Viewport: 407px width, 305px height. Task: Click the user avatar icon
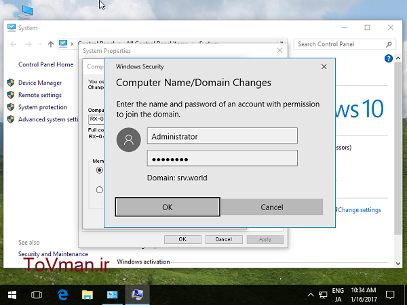tap(128, 140)
